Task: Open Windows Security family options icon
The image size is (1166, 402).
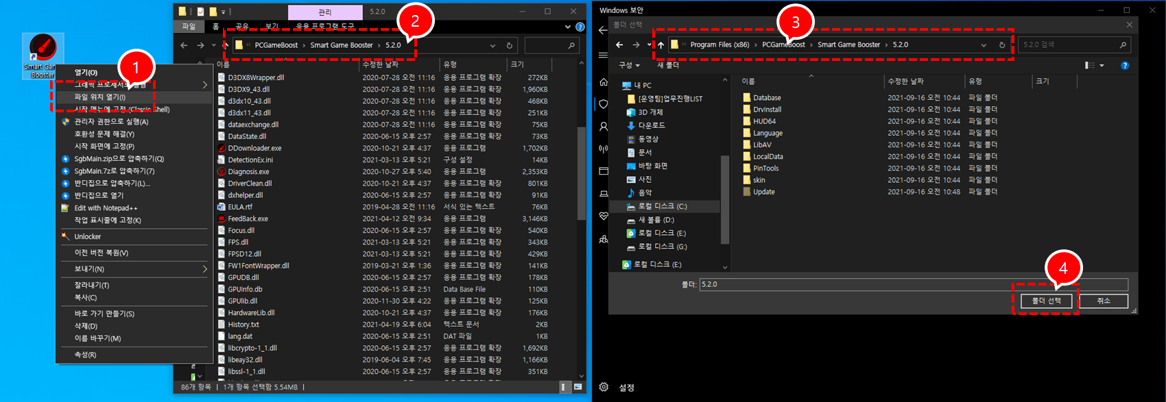Action: tap(604, 239)
